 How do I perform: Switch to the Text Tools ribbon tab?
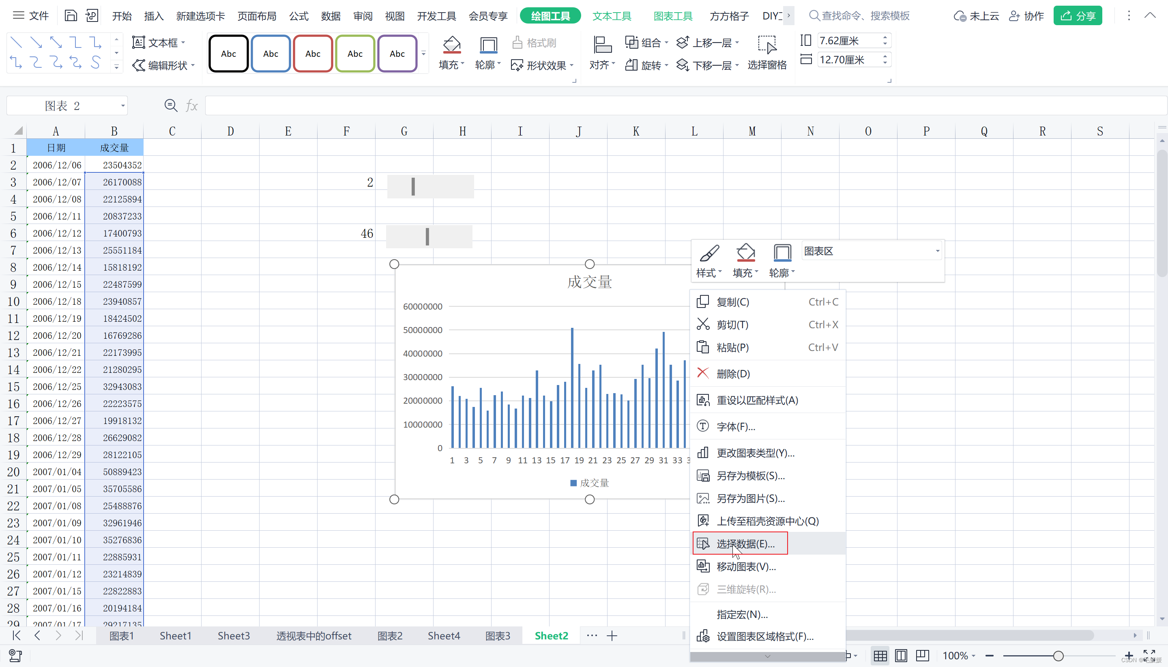(x=612, y=16)
